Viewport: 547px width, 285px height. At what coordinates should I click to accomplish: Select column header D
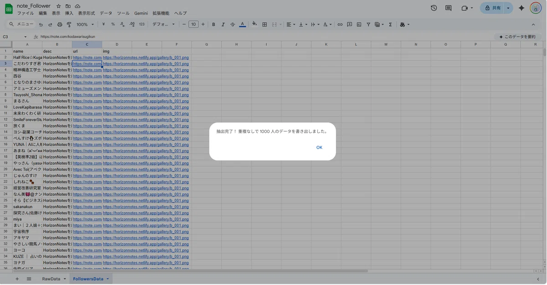117,45
